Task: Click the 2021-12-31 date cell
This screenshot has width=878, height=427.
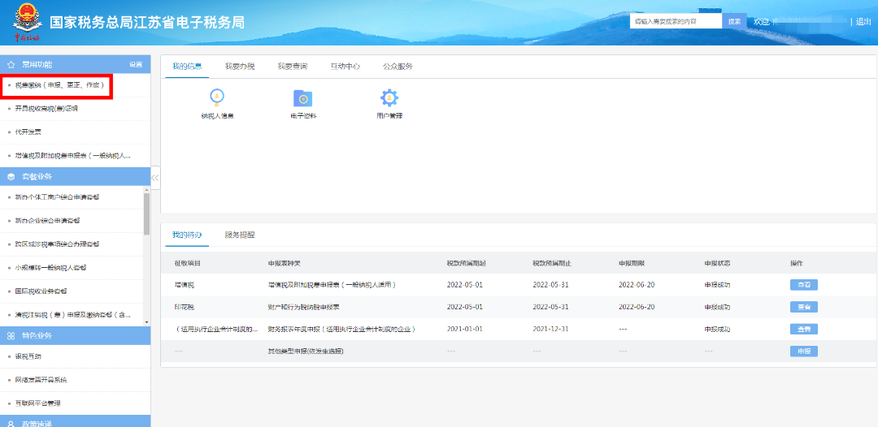Action: [550, 329]
